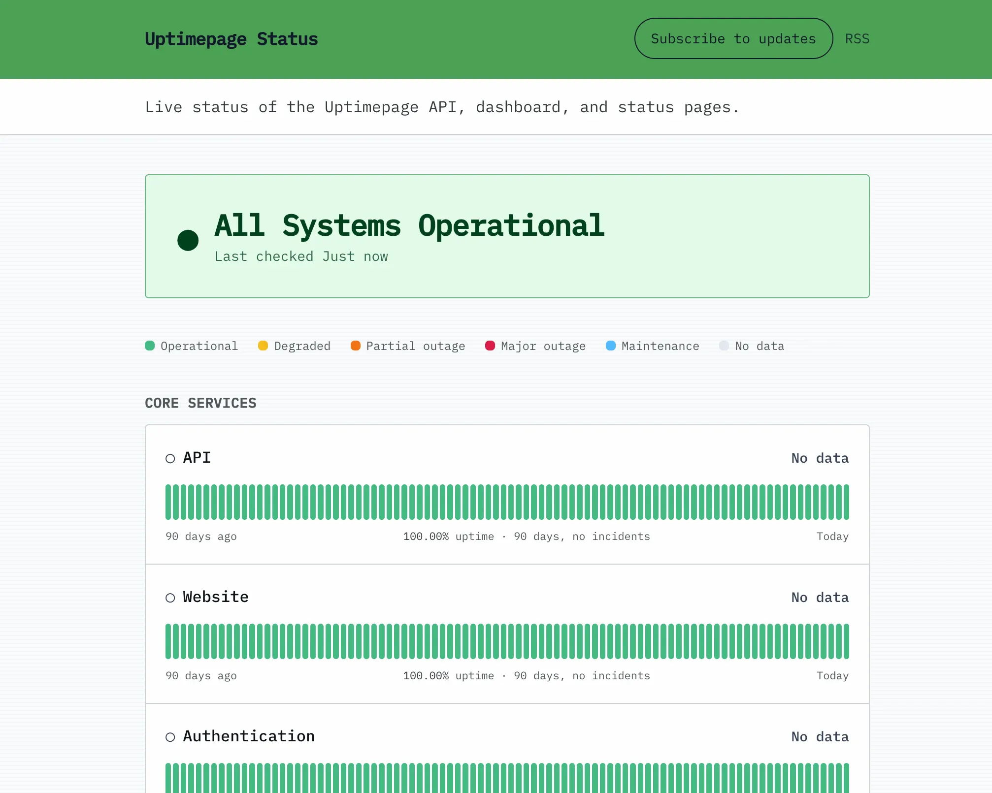
Task: Click the Partial outage legend label
Action: coord(416,346)
